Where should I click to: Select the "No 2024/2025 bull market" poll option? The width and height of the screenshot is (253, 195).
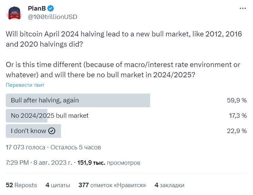[x=50, y=116]
